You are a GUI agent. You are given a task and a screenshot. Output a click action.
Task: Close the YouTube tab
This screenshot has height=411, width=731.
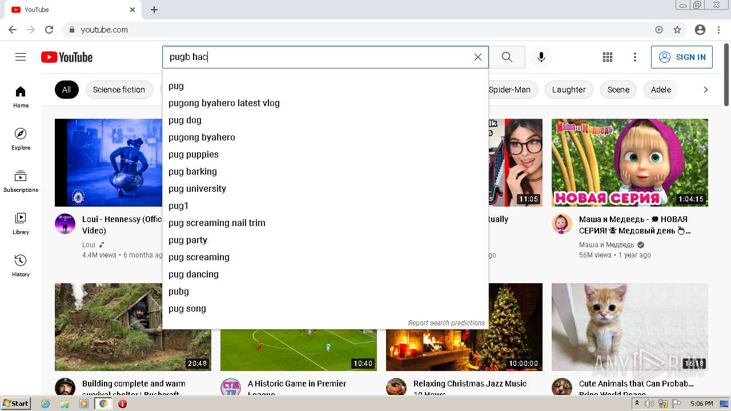tap(132, 10)
